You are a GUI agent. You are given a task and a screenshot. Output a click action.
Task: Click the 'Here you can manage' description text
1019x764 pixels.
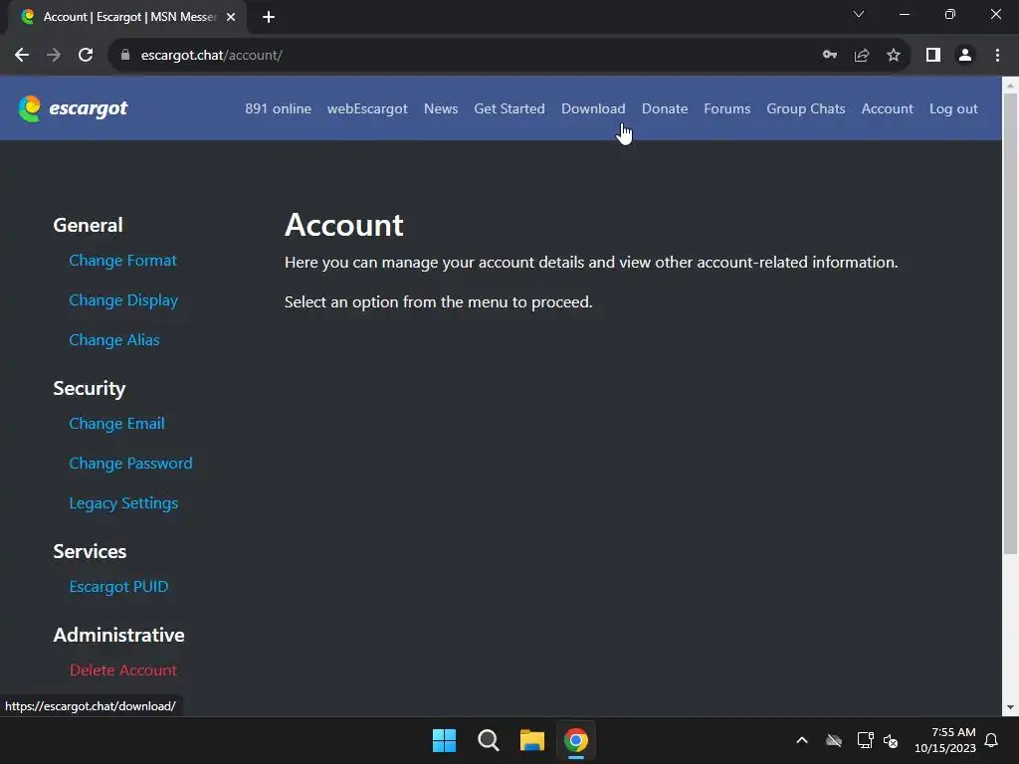tap(591, 263)
